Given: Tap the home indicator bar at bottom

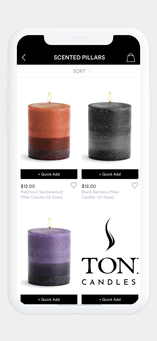Looking at the screenshot, I should [x=80, y=305].
